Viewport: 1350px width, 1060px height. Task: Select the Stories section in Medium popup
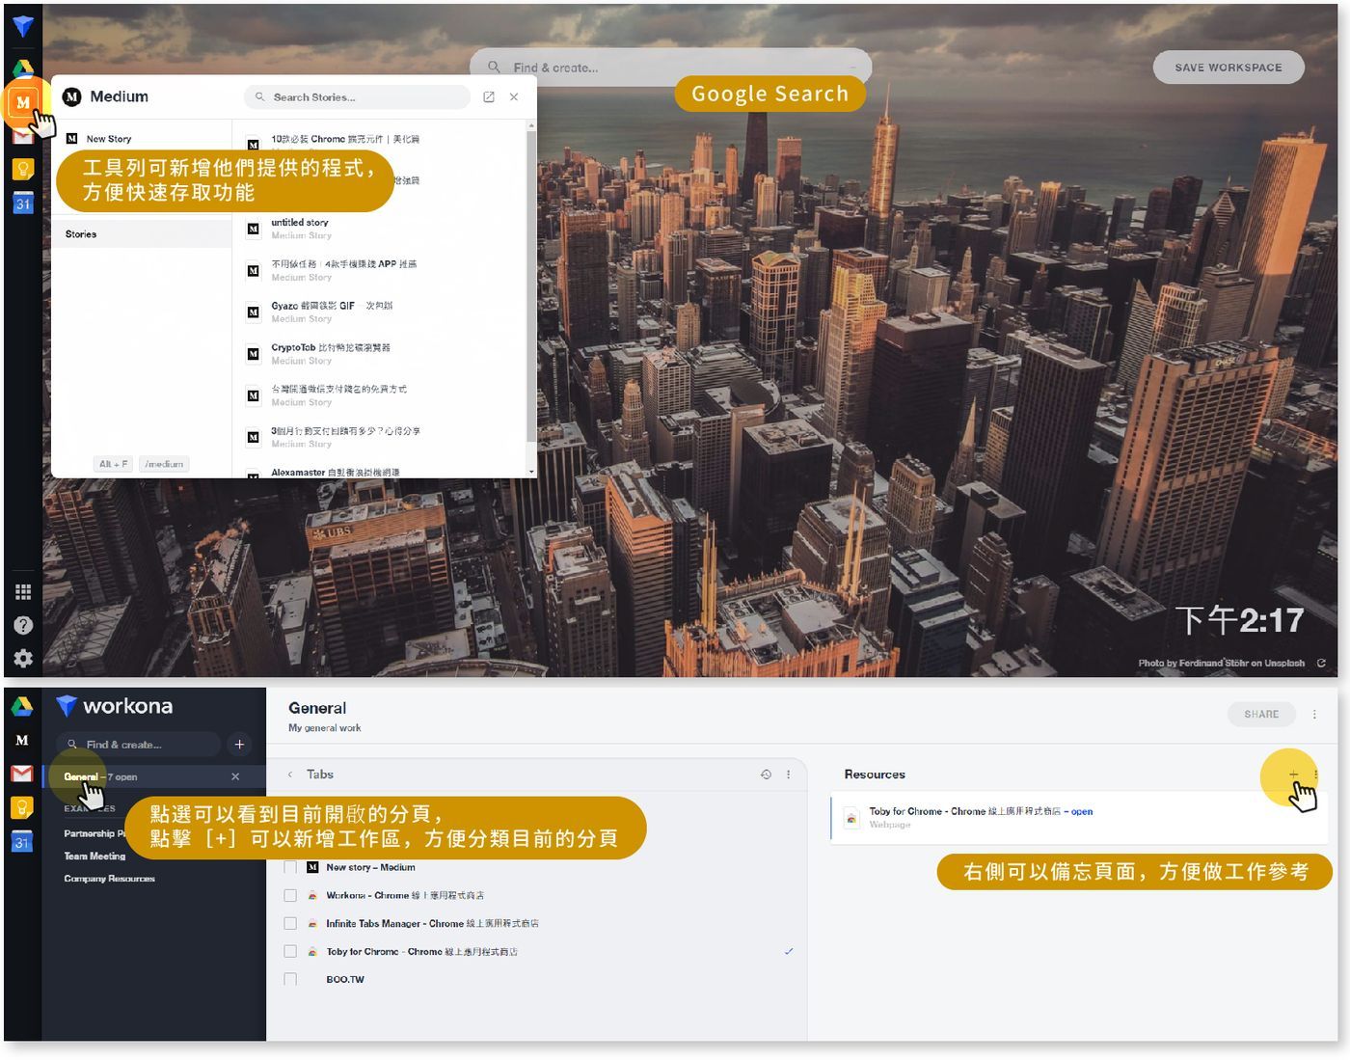(x=141, y=234)
